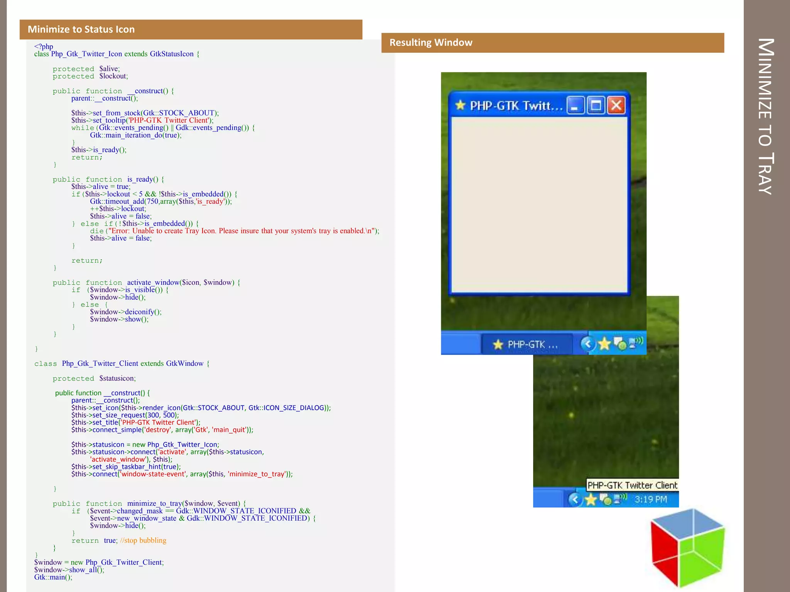Click the class Php_Gtk_Twitter_Client declaration line

(122, 363)
